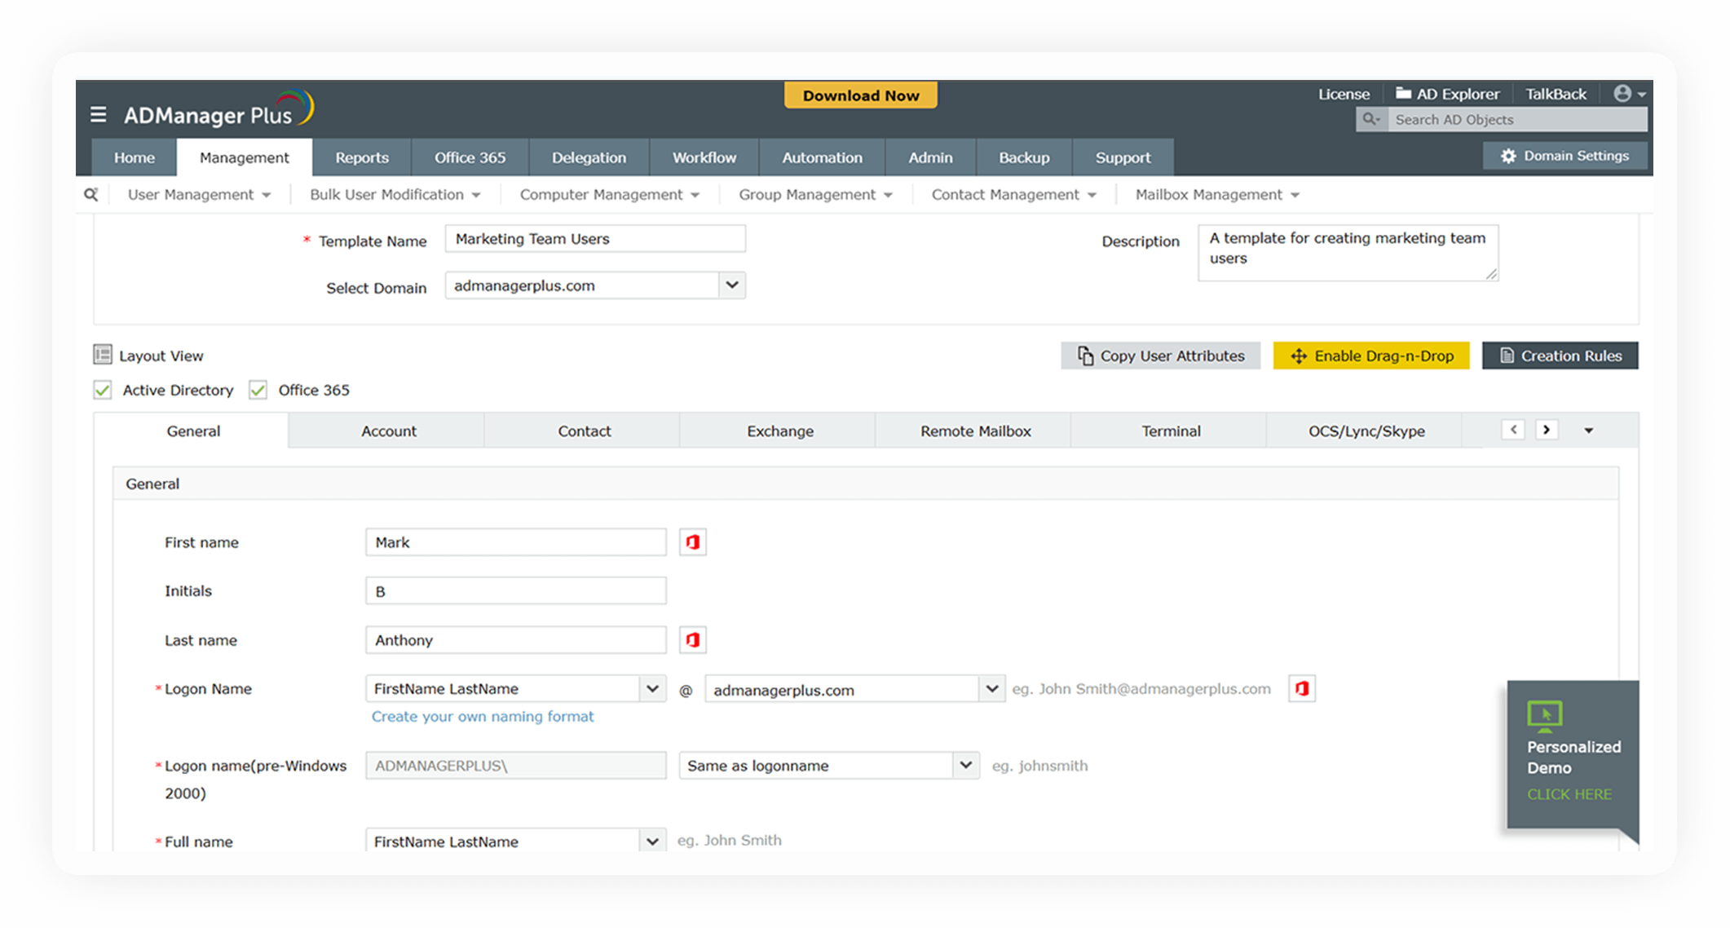Click the Office 365 icon beside First name

click(x=693, y=542)
